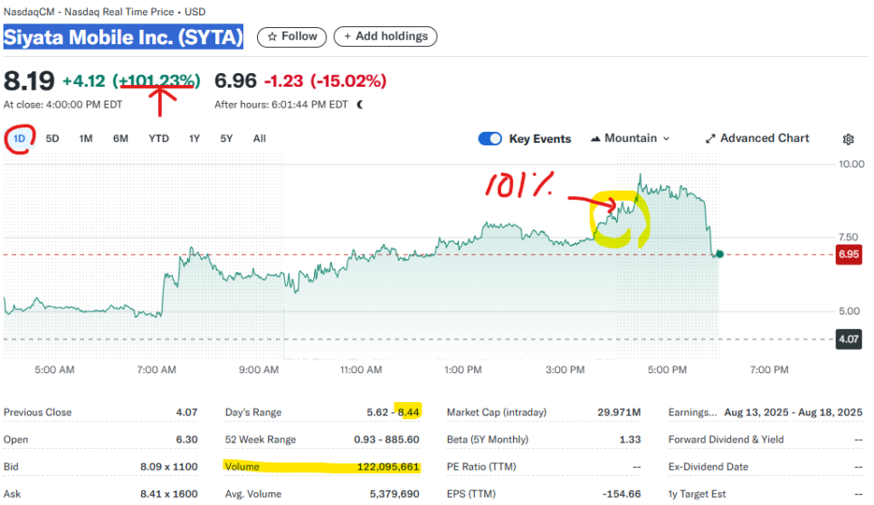Image resolution: width=874 pixels, height=505 pixels.
Task: Click the 52 Week Range value 0.93 - 885.60
Action: tap(386, 440)
